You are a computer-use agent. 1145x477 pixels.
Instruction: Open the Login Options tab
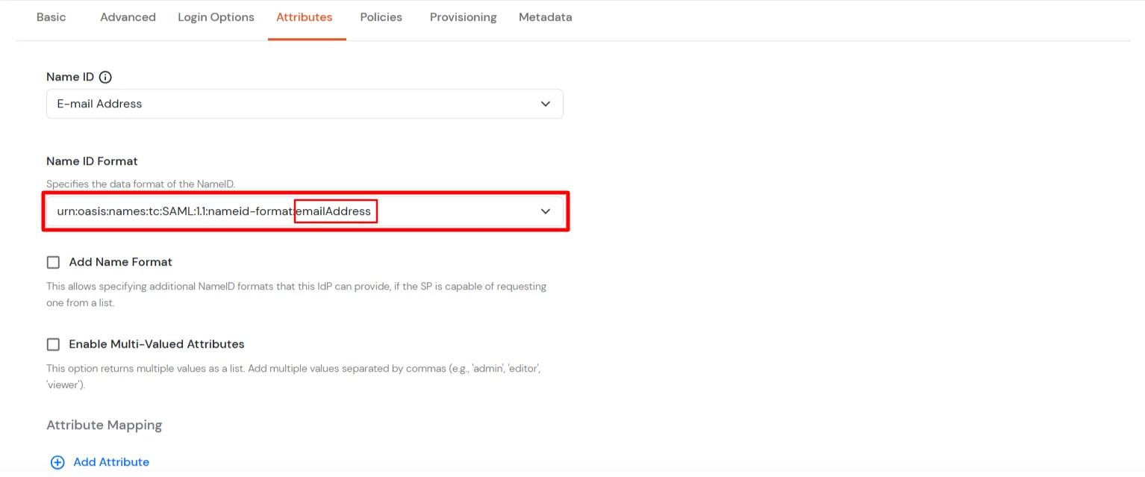(x=216, y=16)
